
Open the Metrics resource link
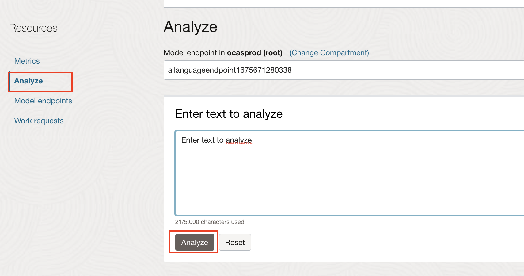point(27,61)
